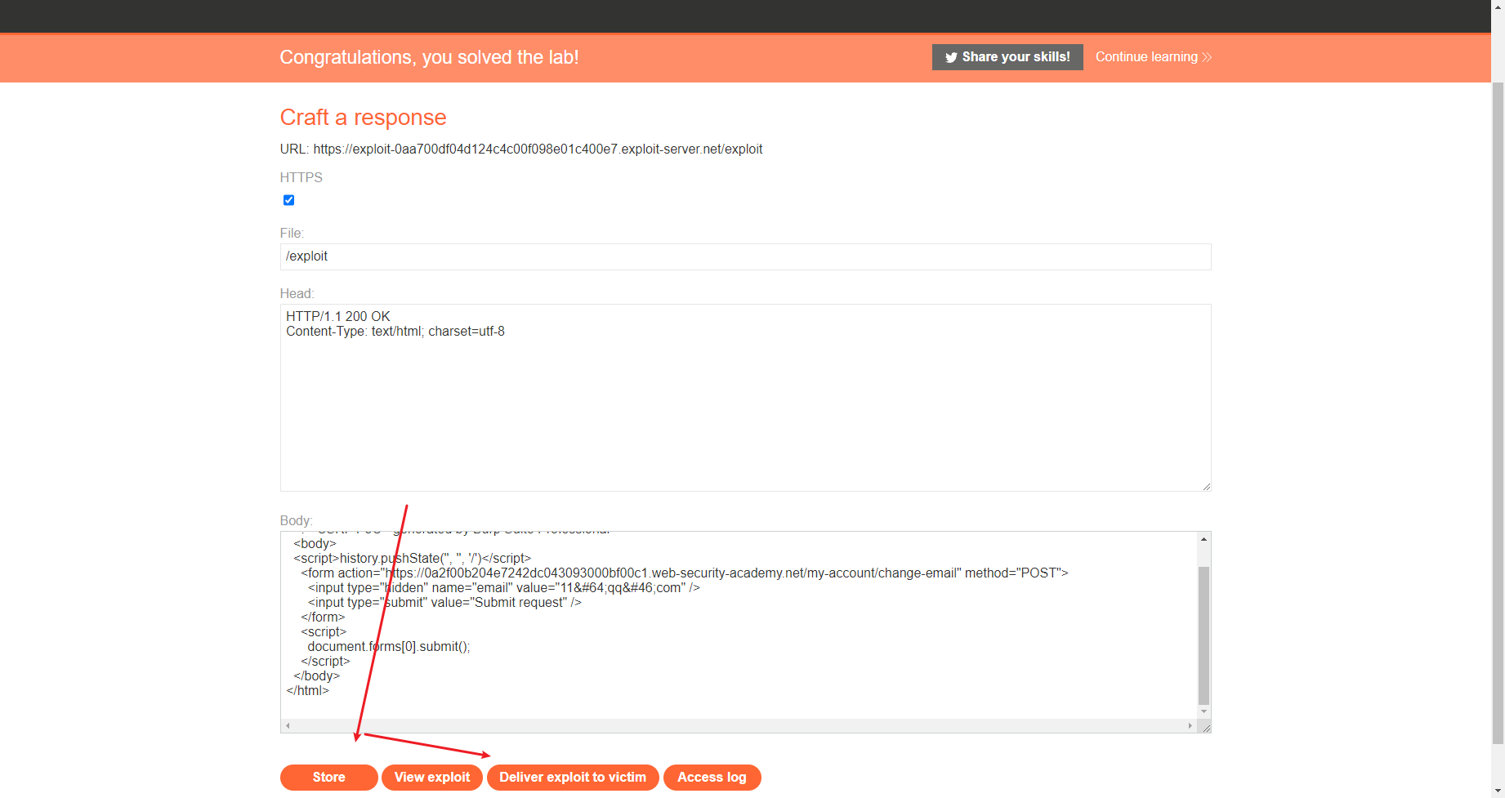Click the Head textarea resize handle
This screenshot has height=798, width=1505.
click(x=1206, y=486)
